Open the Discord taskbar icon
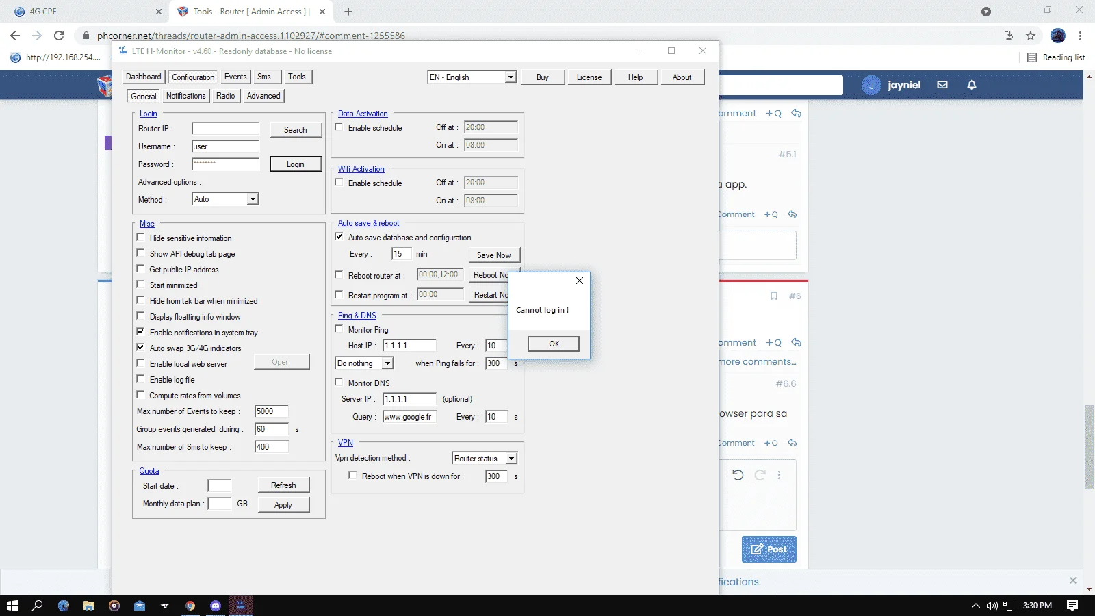Image resolution: width=1095 pixels, height=616 pixels. tap(216, 606)
